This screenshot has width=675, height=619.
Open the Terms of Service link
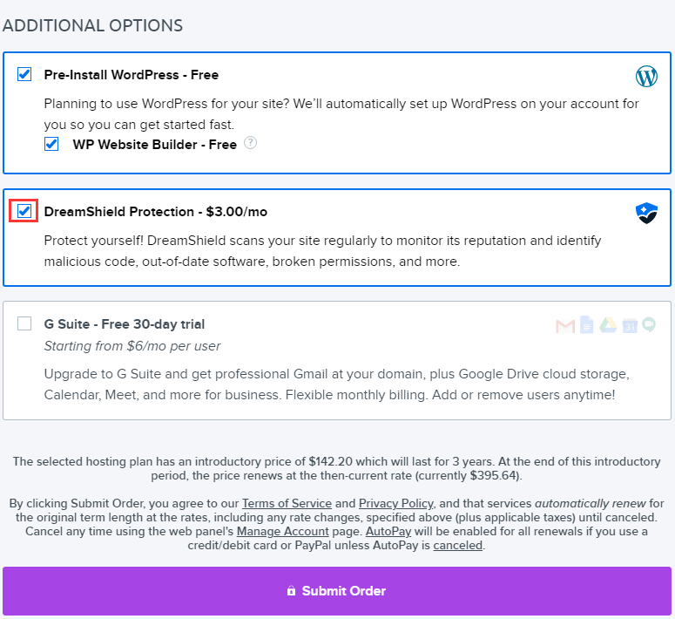[287, 503]
